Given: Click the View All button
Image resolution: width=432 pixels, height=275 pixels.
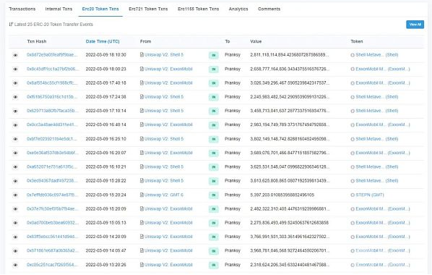Looking at the screenshot, I should click(x=415, y=25).
